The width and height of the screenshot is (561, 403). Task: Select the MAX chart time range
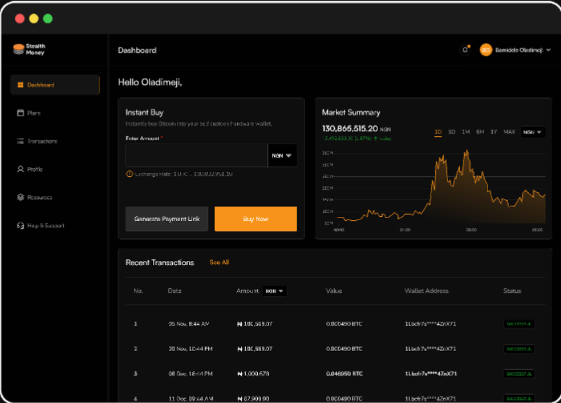[509, 132]
